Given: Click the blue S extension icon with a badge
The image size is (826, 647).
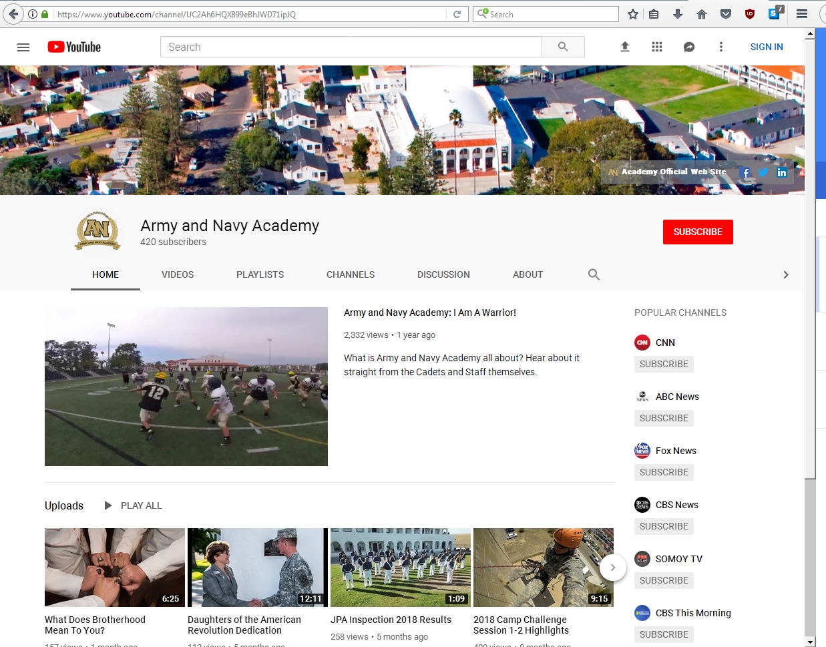Looking at the screenshot, I should (775, 13).
